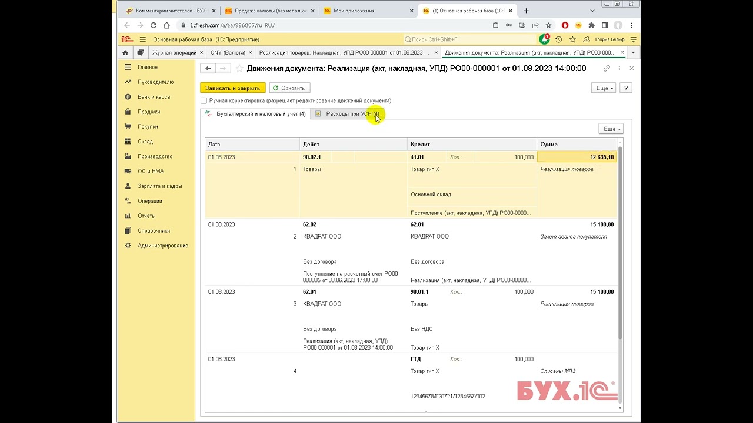Viewport: 753px width, 423px height.
Task: Open the Руководителю section
Action: click(x=155, y=82)
